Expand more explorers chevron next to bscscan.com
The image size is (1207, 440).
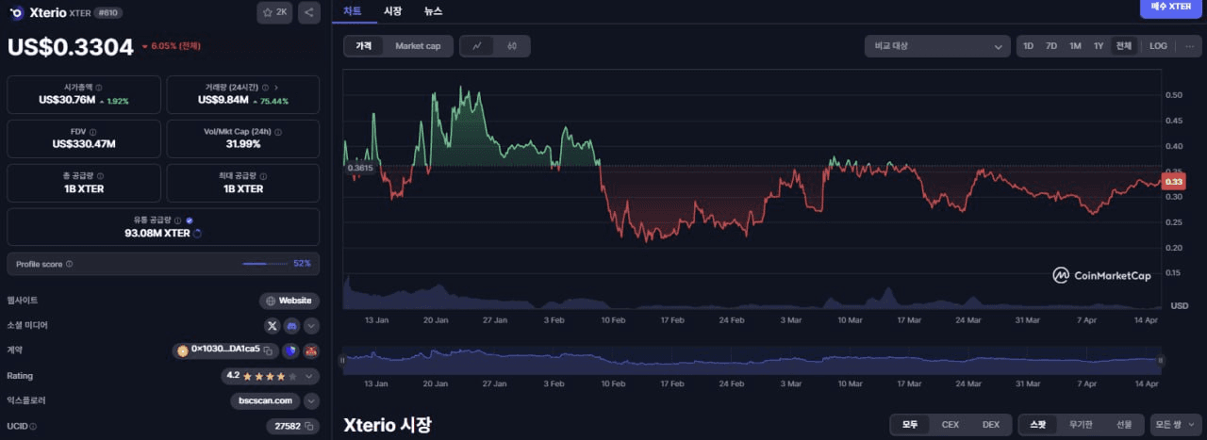(x=311, y=401)
